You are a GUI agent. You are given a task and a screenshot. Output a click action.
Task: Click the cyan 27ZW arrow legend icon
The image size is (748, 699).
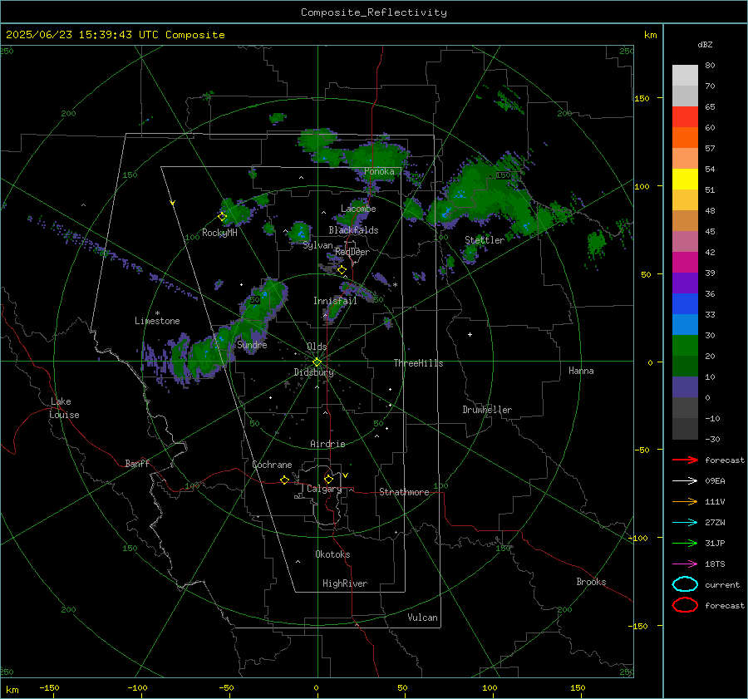tap(685, 523)
